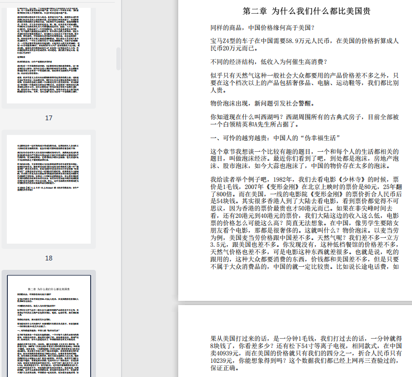Click page number label 17

[x=49, y=118]
